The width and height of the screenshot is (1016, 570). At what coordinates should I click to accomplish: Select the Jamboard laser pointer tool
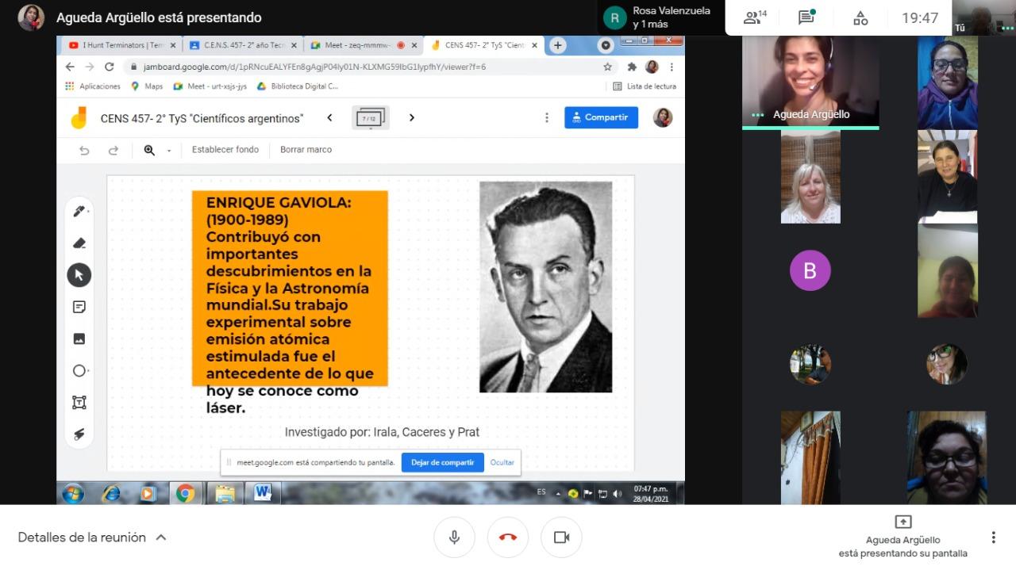pyautogui.click(x=79, y=434)
